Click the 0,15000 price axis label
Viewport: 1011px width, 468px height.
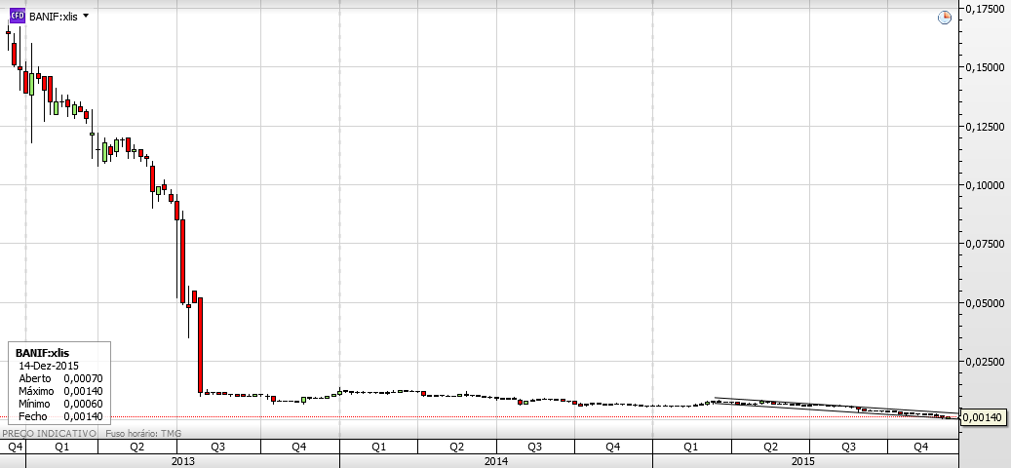coord(987,67)
